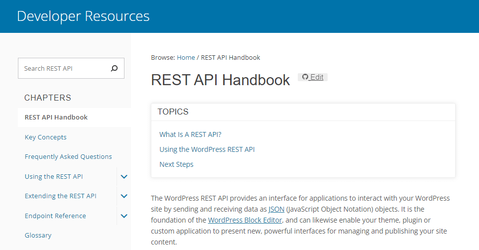
Task: Open Frequently Asked Questions chapter
Action: (68, 156)
